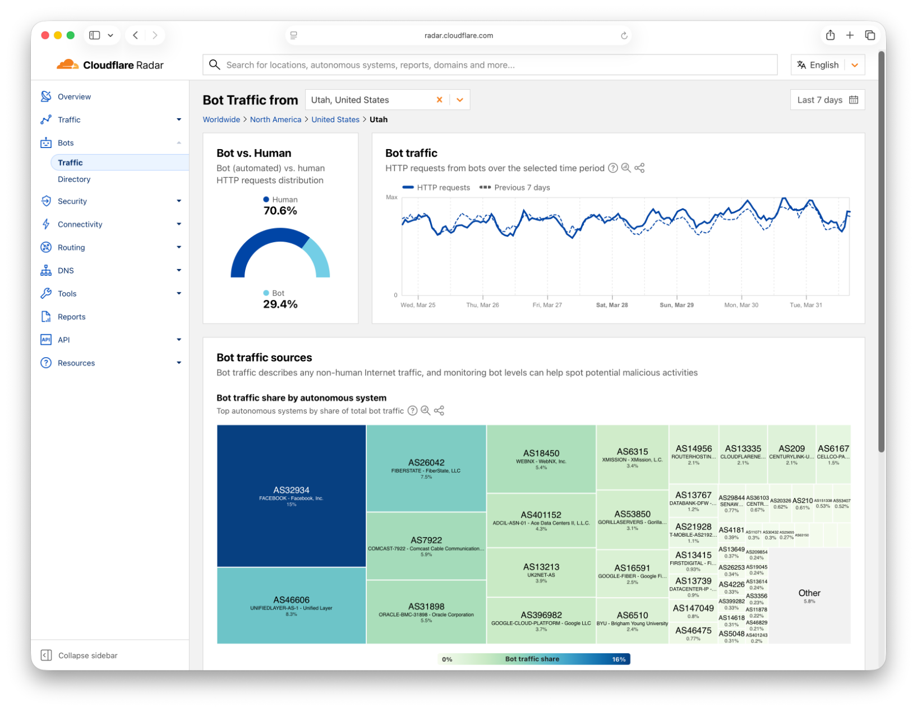Go to the Overview page in sidebar
Screen dimensions: 917x711
[x=74, y=96]
